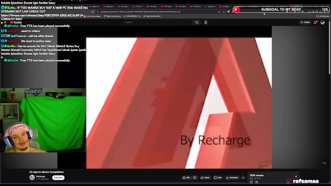Toggle playlist shuffle

click(x=257, y=182)
